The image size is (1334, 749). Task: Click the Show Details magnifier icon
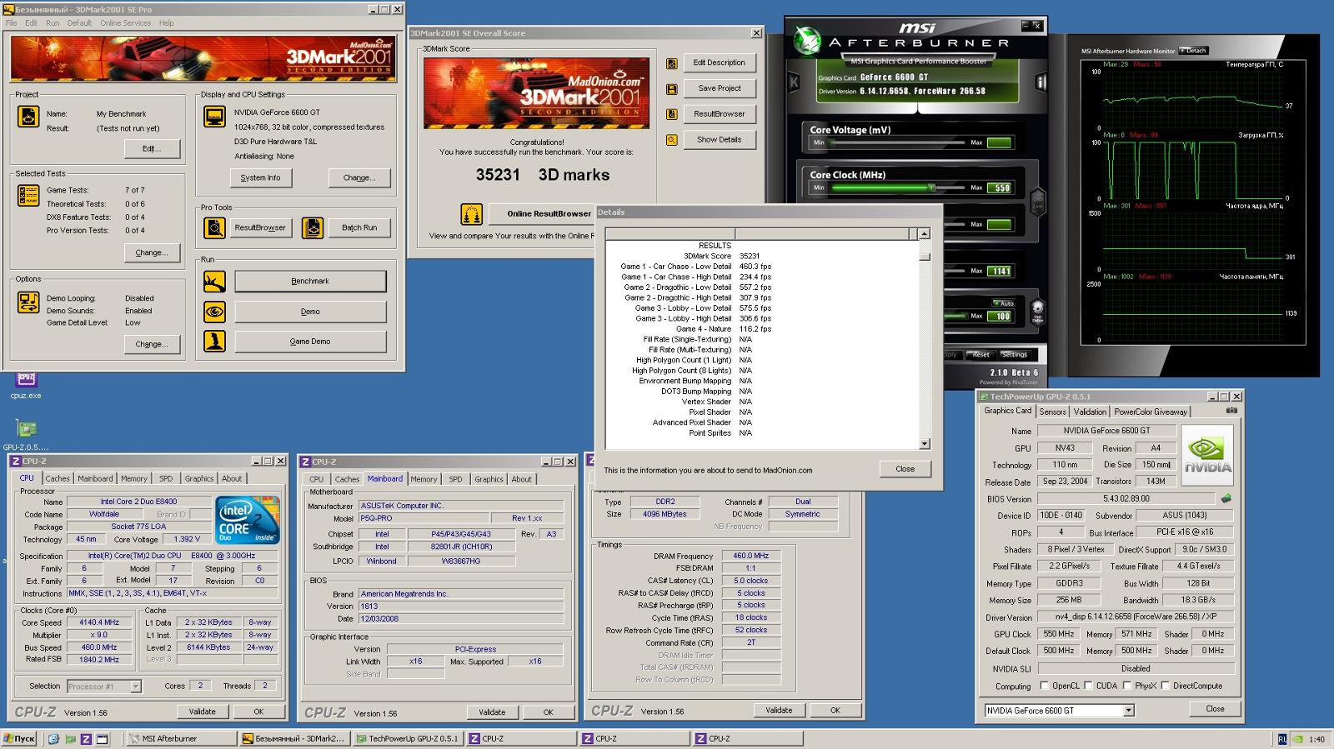click(672, 140)
